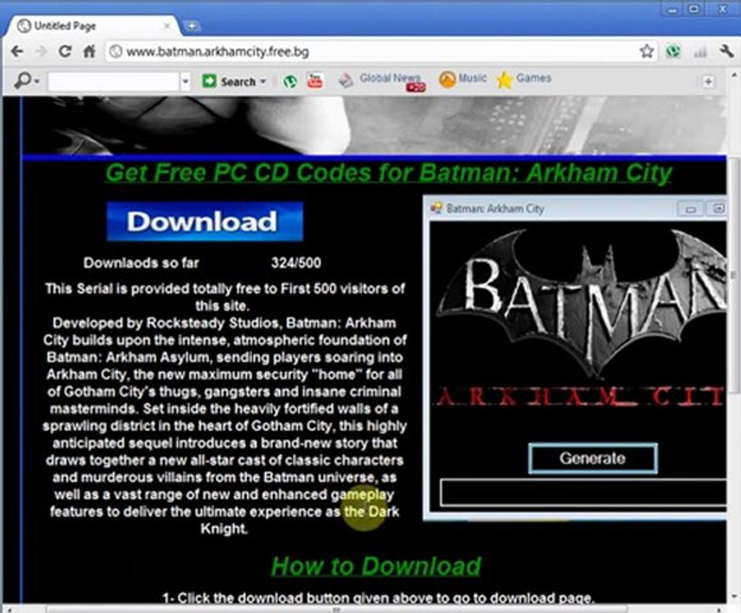741x613 pixels.
Task: Click the magnifier search icon in toolbar
Action: tap(22, 81)
